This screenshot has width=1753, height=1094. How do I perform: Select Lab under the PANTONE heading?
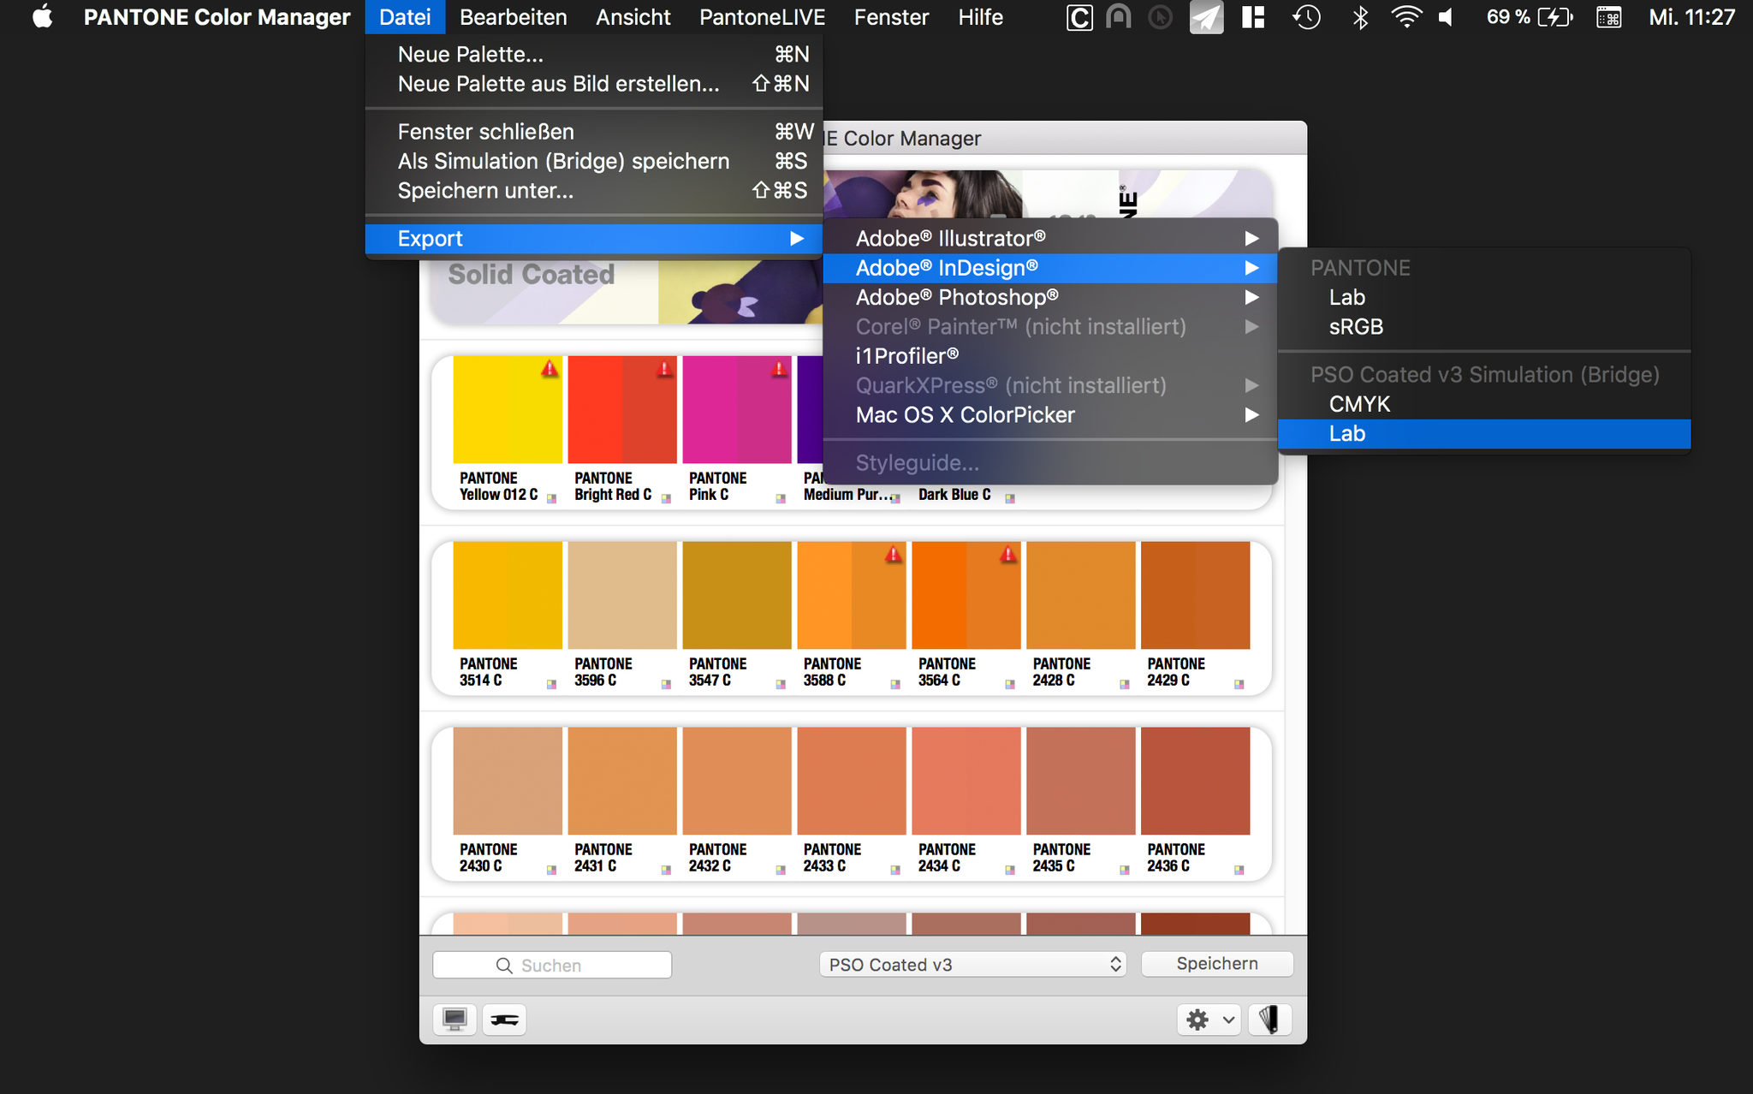1484,297
